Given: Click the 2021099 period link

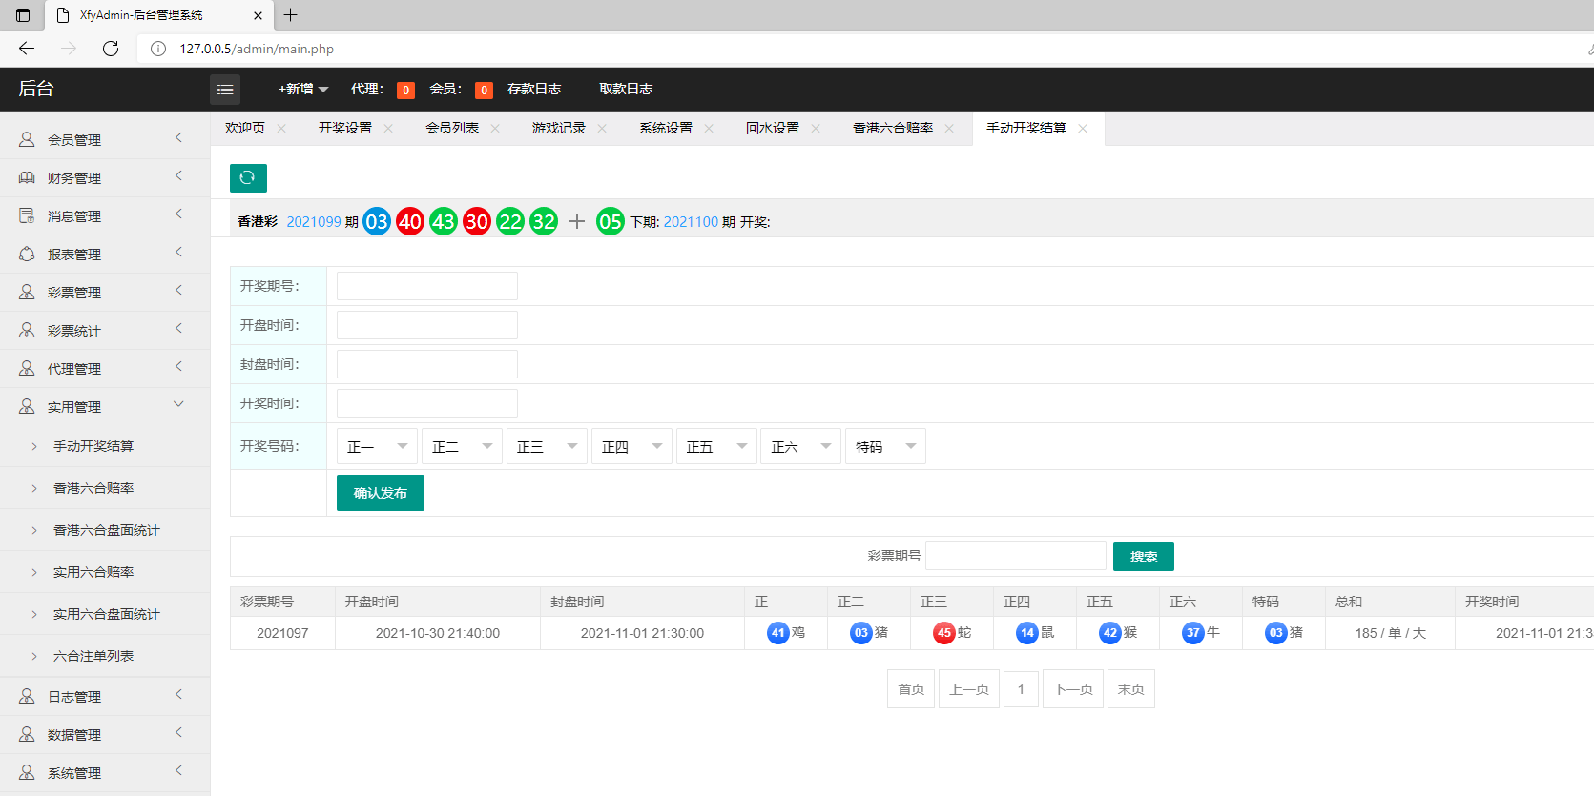Looking at the screenshot, I should pos(314,221).
